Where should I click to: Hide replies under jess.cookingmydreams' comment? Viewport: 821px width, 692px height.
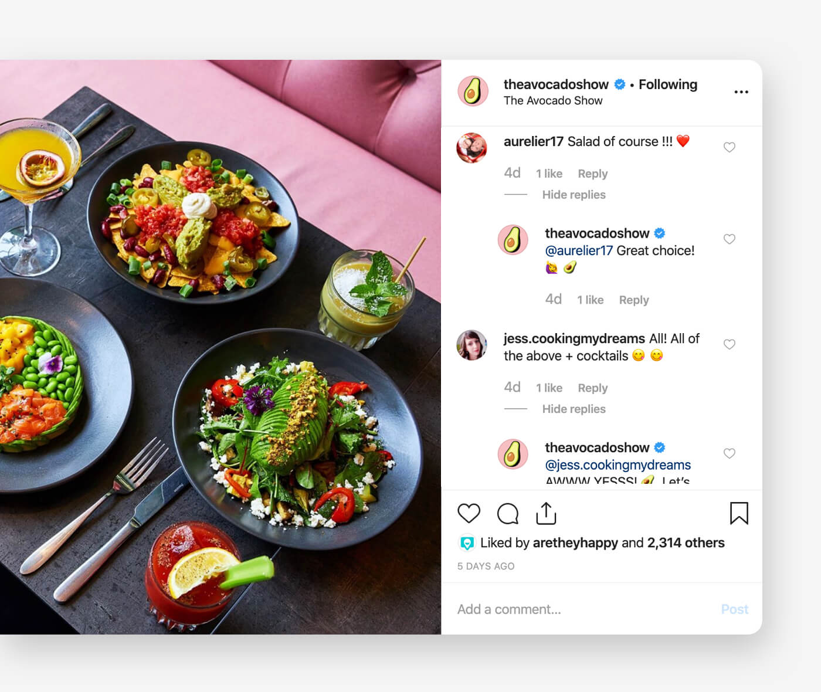point(574,409)
